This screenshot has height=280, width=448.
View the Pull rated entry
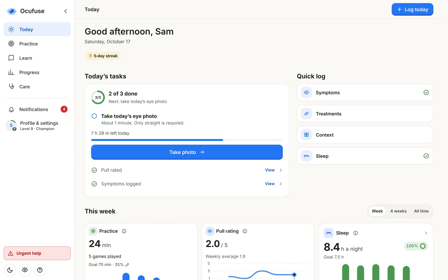270,170
